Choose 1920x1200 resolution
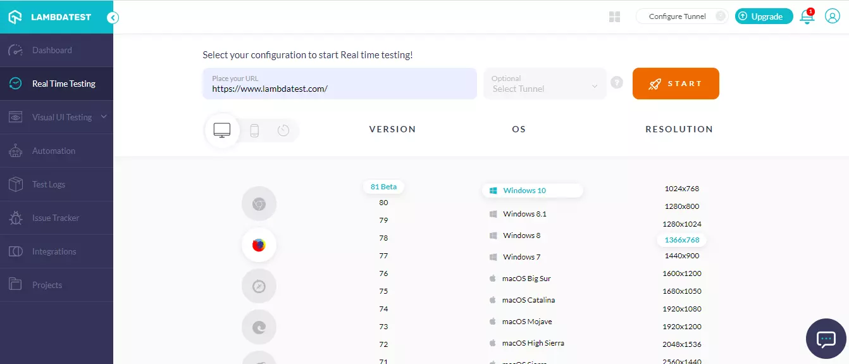This screenshot has height=364, width=849. [682, 327]
